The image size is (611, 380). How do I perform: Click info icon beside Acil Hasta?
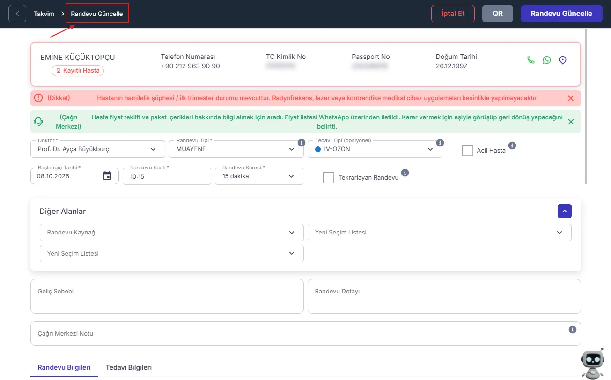512,146
